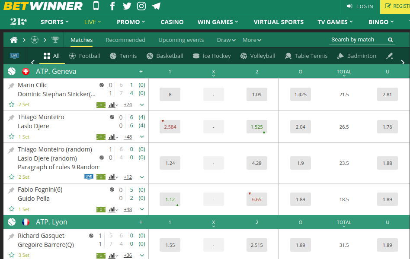Viewport: 410px width, 259px height.
Task: Click the LOG IN button
Action: click(x=360, y=6)
